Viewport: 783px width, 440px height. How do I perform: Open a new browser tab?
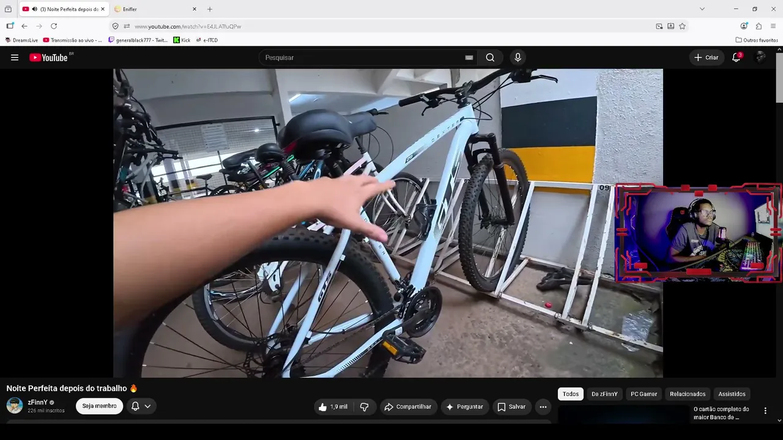coord(210,9)
